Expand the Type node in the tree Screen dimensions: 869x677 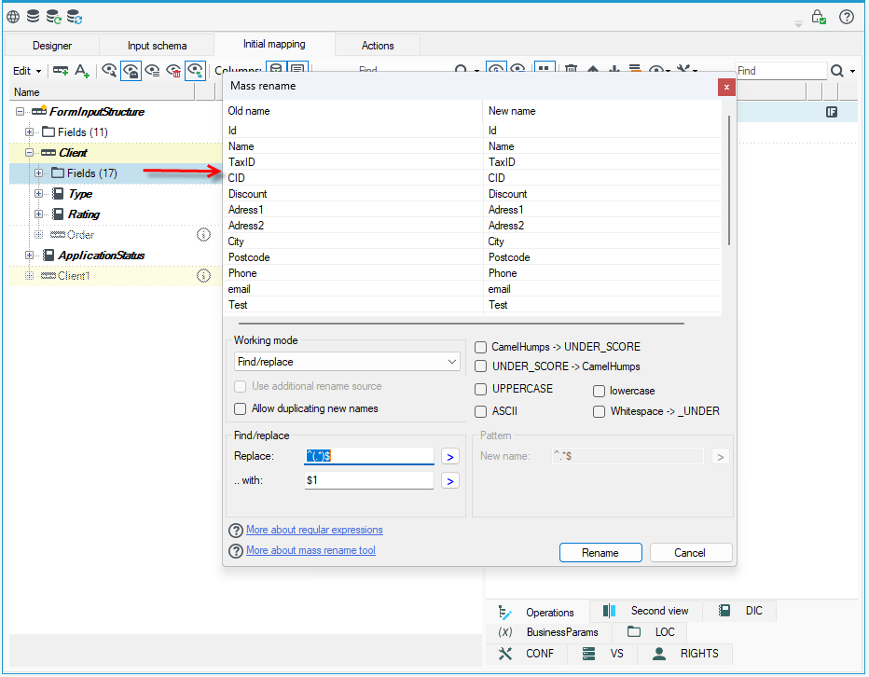pyautogui.click(x=38, y=194)
